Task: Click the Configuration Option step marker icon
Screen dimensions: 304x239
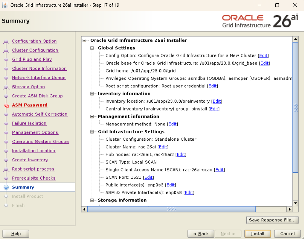Action: click(x=6, y=41)
